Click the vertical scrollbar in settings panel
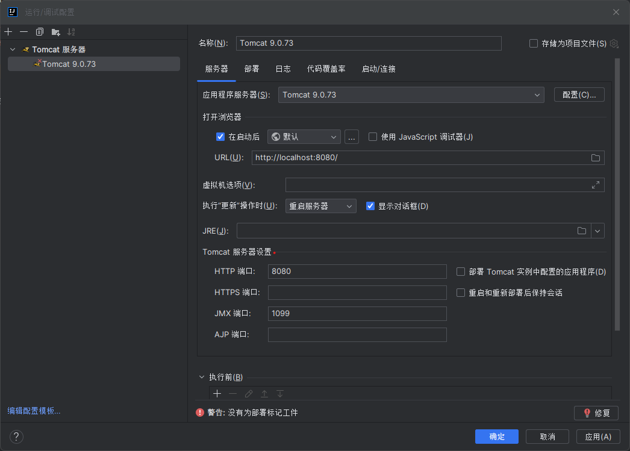 (617, 194)
